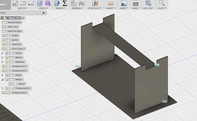Expand the Component5:1 tree node
The image size is (197, 121).
point(2,88)
